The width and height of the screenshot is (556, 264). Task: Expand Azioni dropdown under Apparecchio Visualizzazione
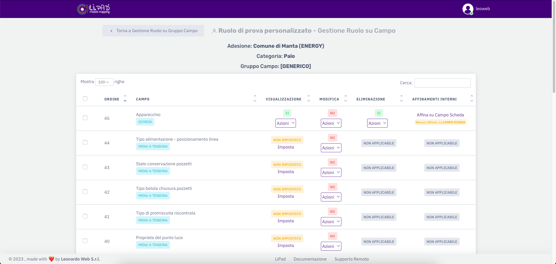click(286, 123)
